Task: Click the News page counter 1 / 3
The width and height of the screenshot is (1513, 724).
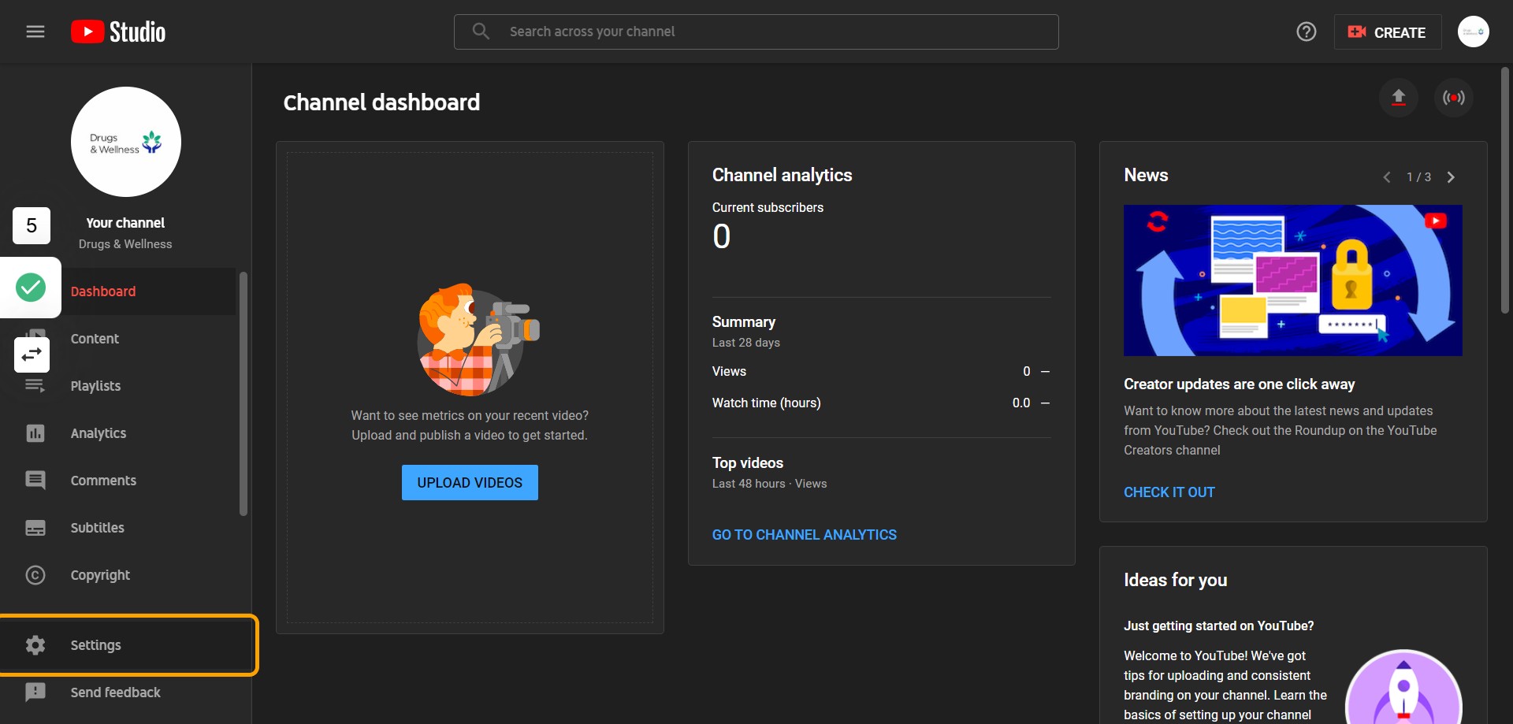Action: 1418,177
